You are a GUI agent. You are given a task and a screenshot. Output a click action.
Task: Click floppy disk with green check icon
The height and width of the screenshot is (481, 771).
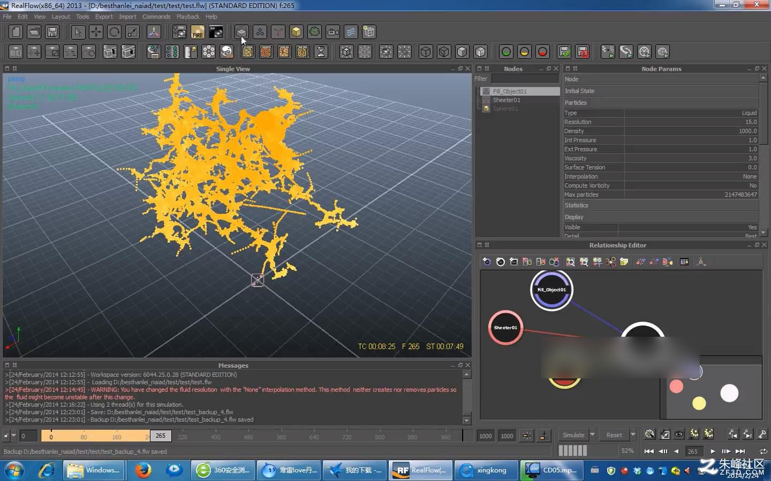[x=564, y=52]
